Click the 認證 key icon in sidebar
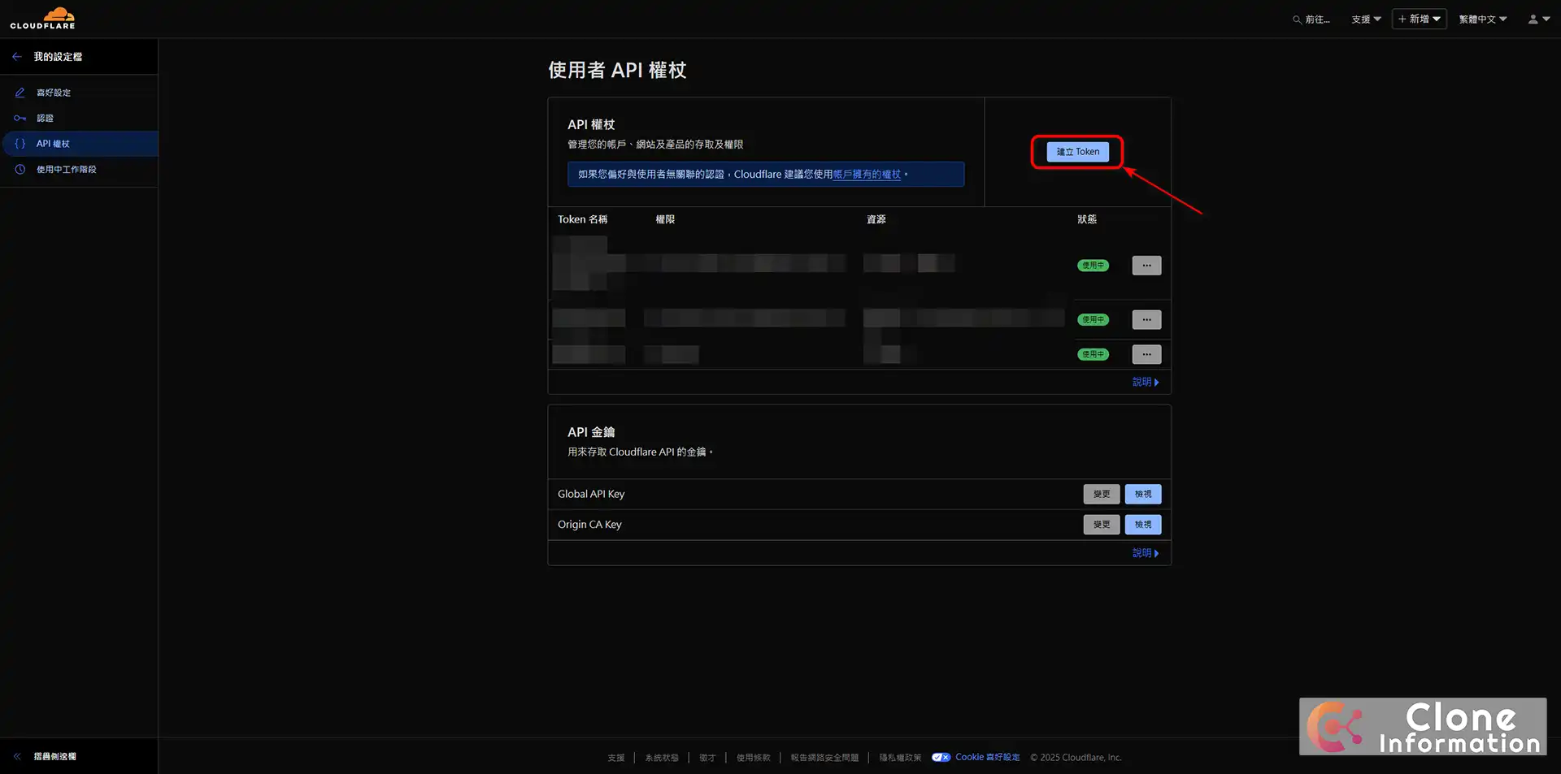This screenshot has height=774, width=1561. pos(20,118)
